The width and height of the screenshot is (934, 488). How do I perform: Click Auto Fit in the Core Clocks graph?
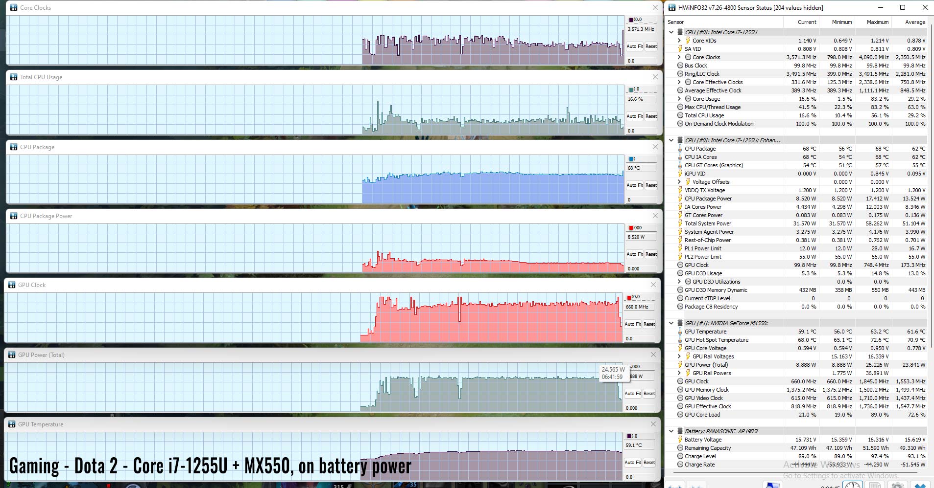click(x=634, y=46)
